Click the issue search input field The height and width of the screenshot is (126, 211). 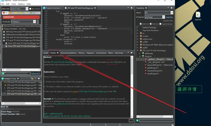pos(17,73)
